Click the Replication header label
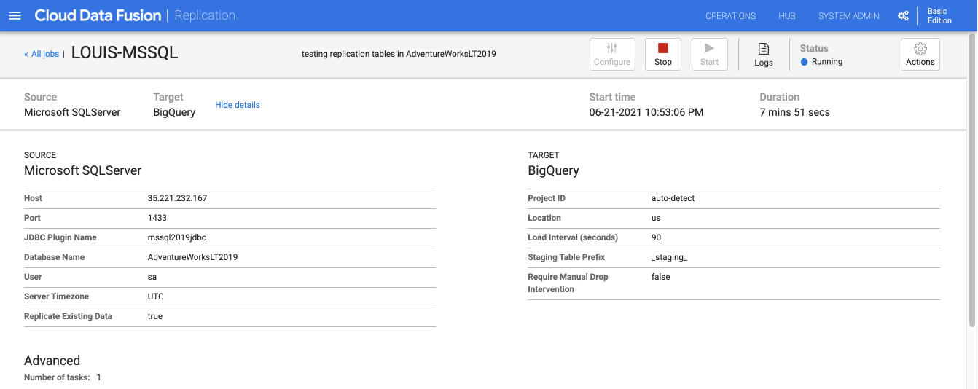Image resolution: width=978 pixels, height=389 pixels. 205,15
